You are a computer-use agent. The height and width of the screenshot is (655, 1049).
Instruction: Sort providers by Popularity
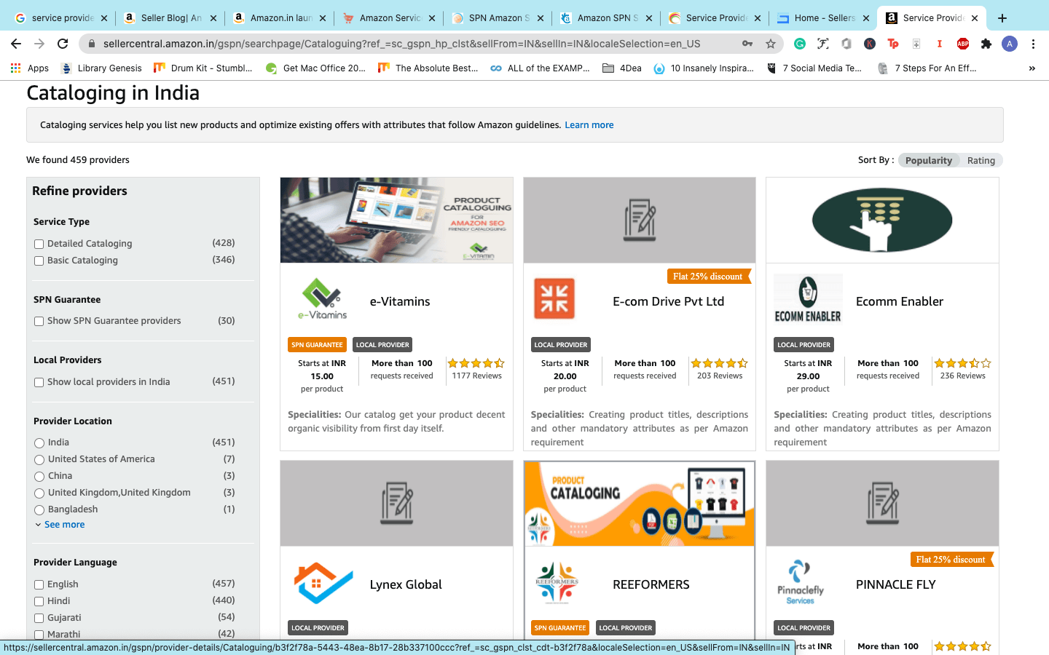tap(928, 160)
